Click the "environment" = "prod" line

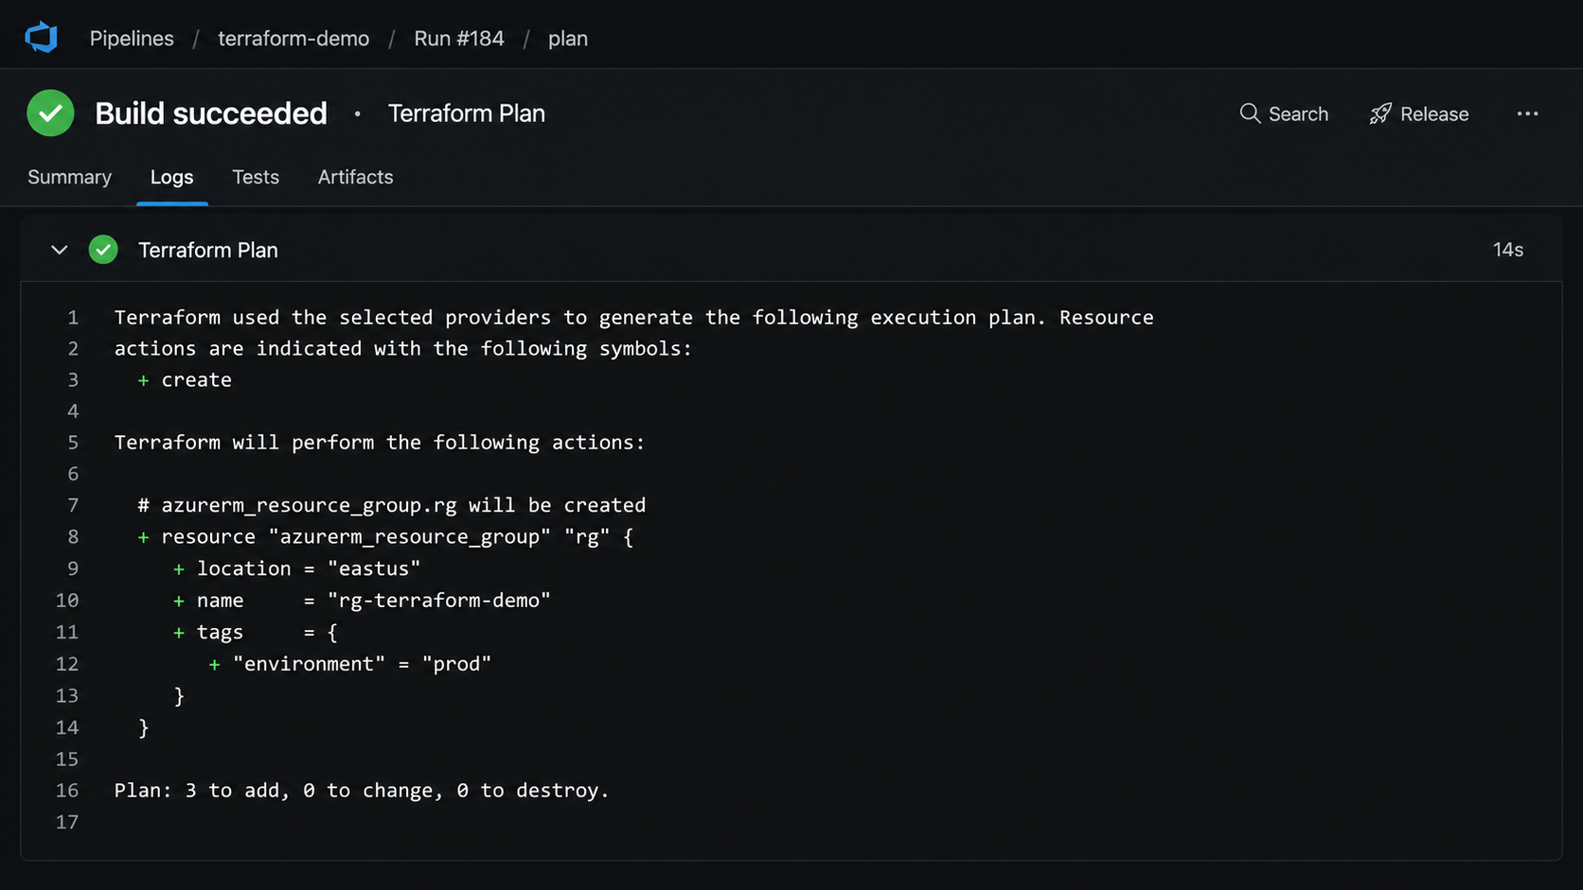350,664
